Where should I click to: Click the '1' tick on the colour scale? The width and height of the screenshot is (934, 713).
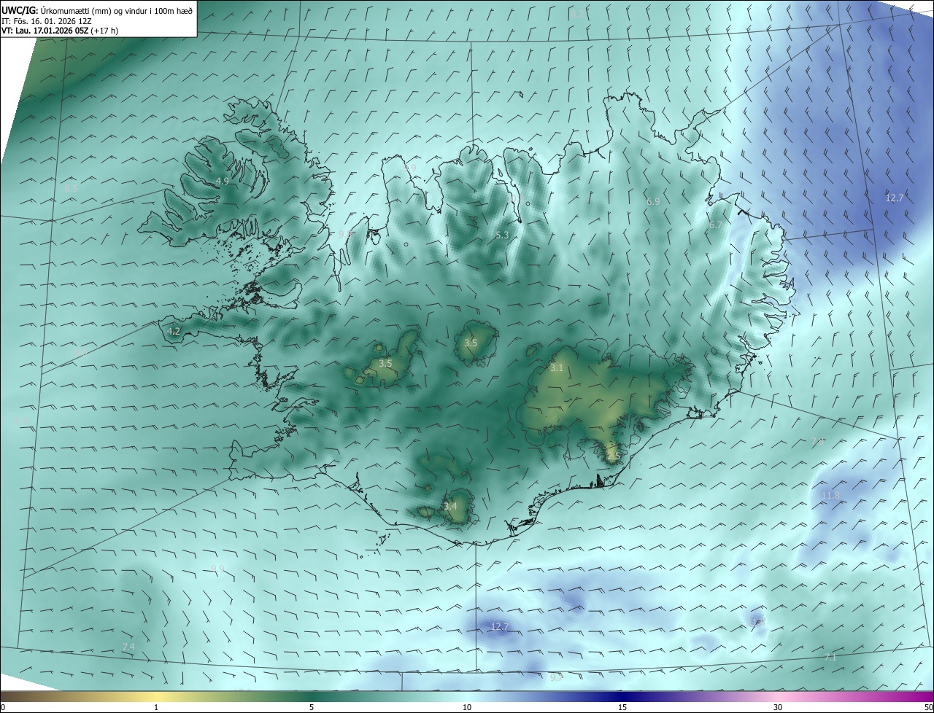pos(156,708)
